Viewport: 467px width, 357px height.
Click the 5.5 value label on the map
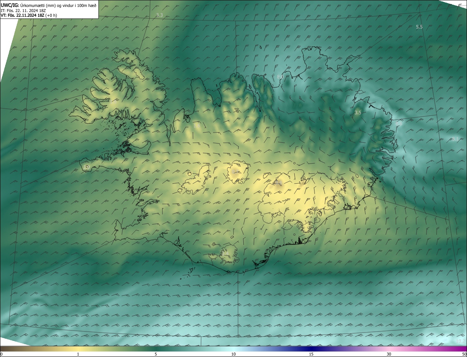[419, 27]
